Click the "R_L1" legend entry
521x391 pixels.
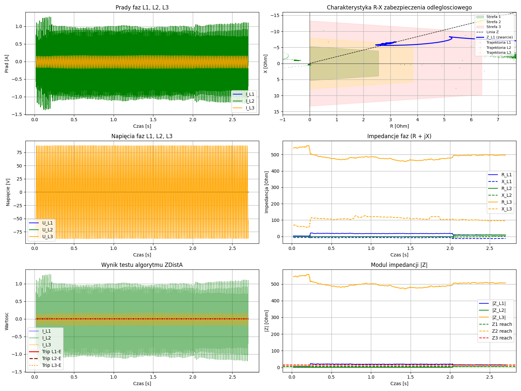[506, 175]
